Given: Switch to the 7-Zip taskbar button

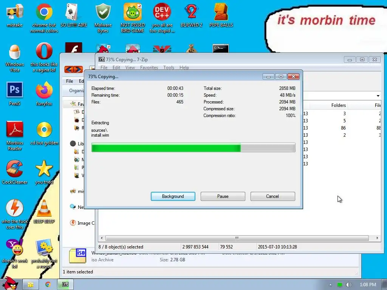Looking at the screenshot, I should point(65,285).
